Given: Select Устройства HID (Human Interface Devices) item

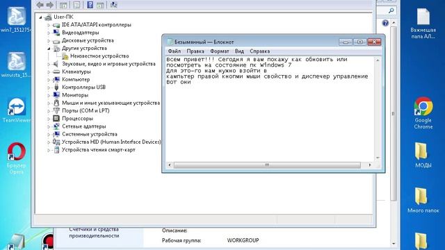Looking at the screenshot, I should pyautogui.click(x=111, y=142).
